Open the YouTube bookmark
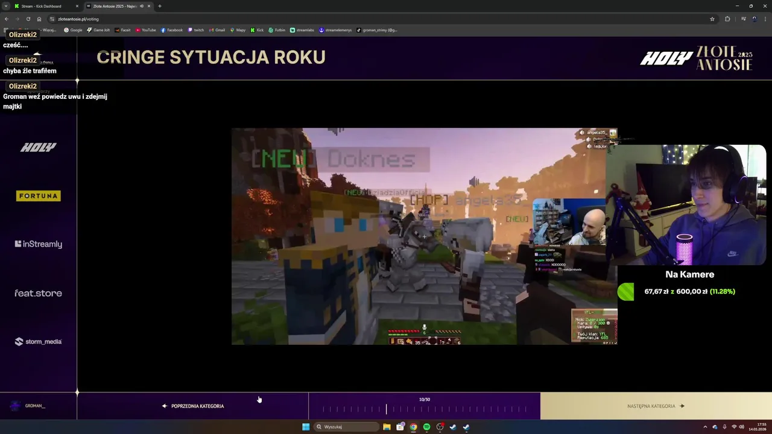The height and width of the screenshot is (434, 772). click(x=146, y=30)
